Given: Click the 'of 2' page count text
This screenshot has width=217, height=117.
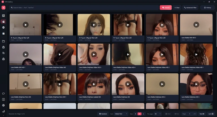Looking at the screenshot, I should pyautogui.click(x=195, y=114).
